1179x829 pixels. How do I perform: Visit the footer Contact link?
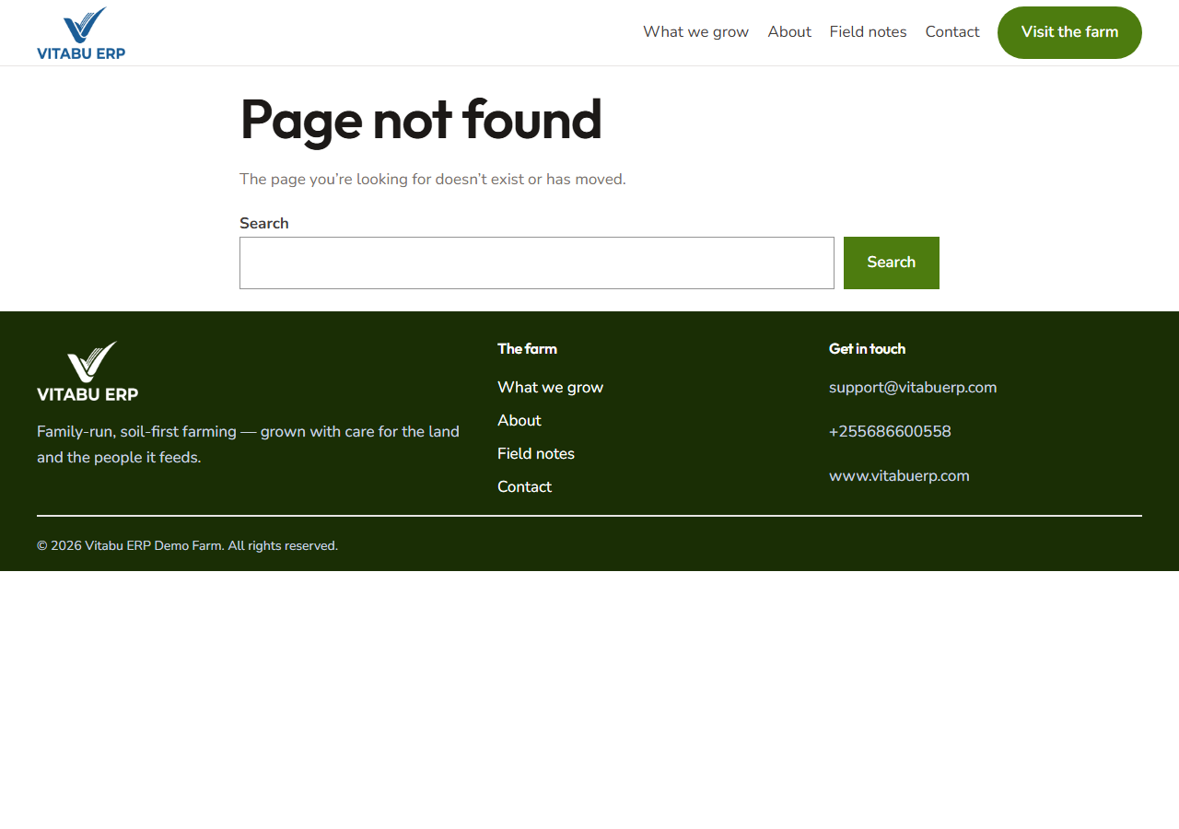pyautogui.click(x=524, y=487)
